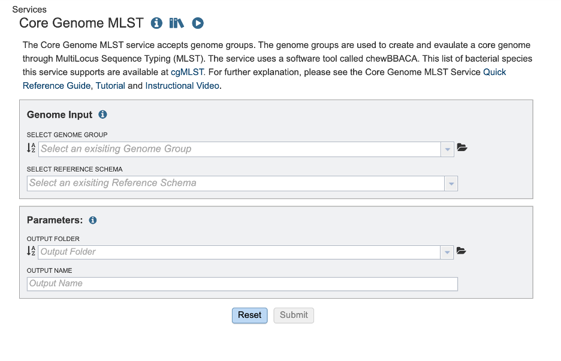
Task: Open folder browser beside Output Folder
Action: point(462,251)
